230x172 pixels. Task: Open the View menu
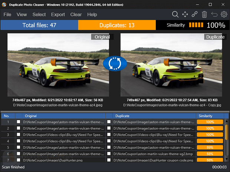pyautogui.click(x=22, y=14)
